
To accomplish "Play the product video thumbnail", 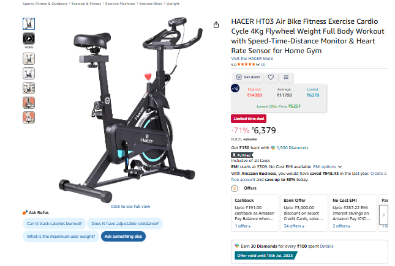I will 29,39.
